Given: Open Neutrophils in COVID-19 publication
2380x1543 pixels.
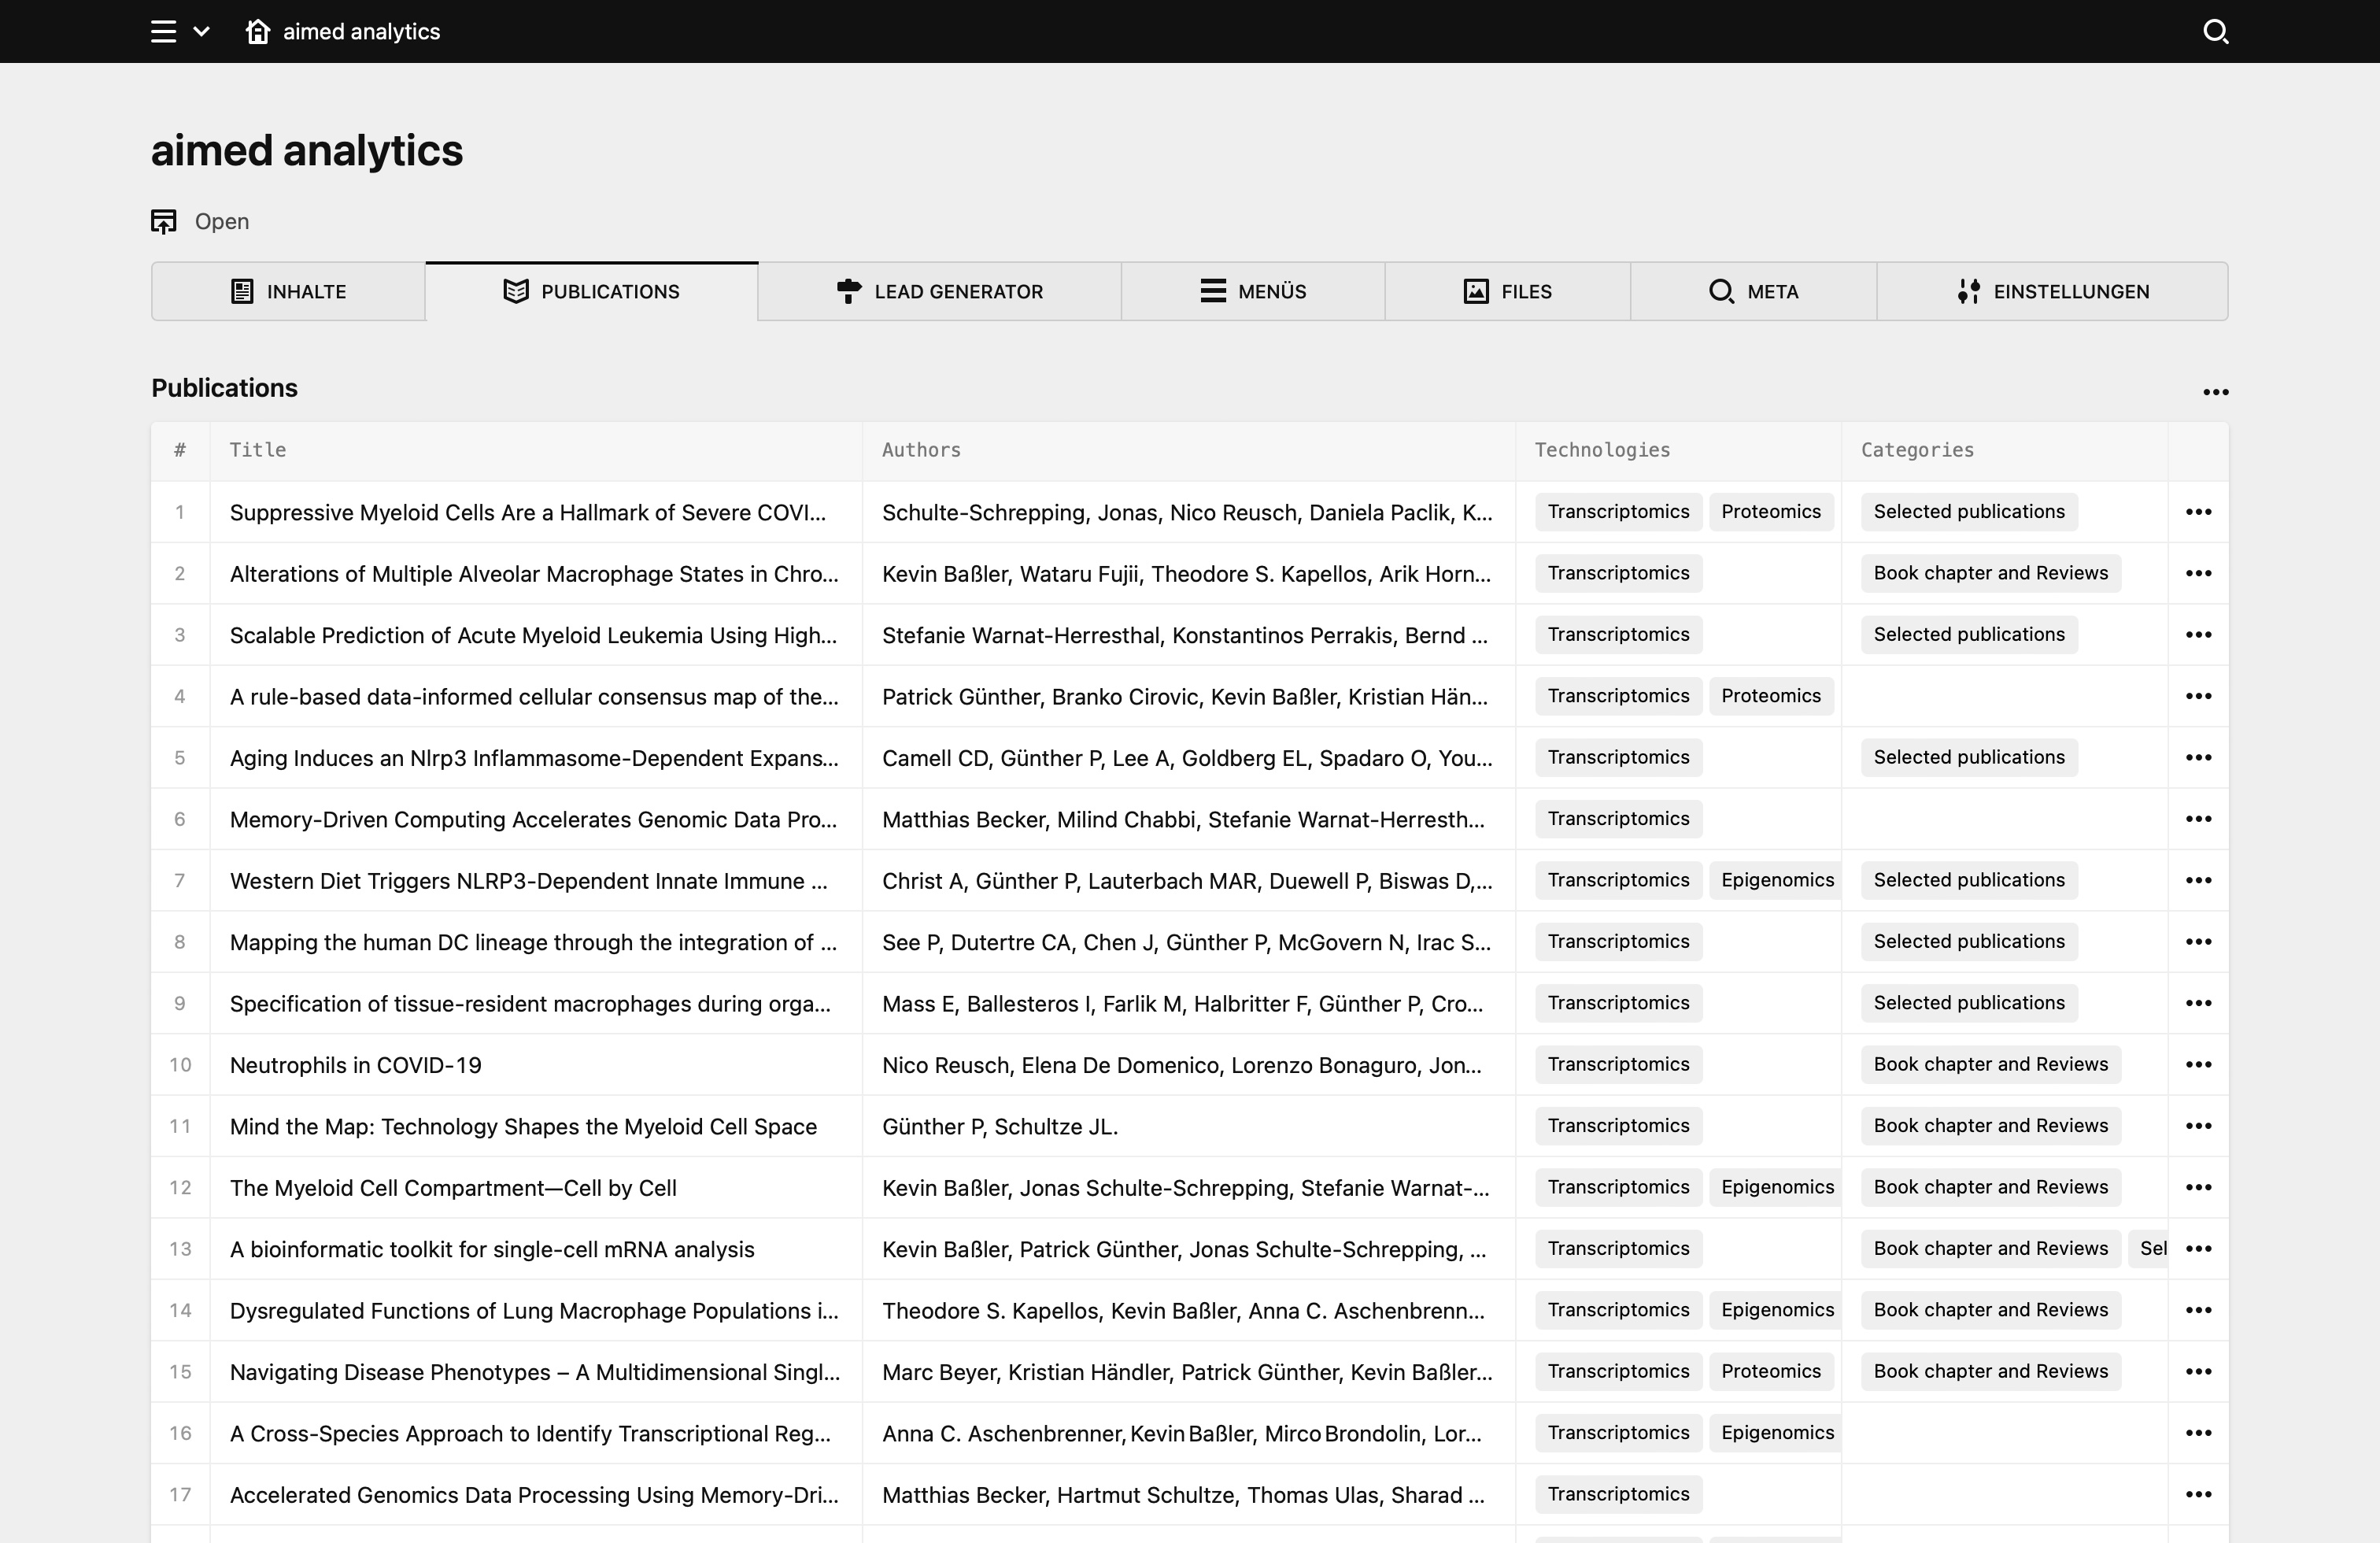Looking at the screenshot, I should pyautogui.click(x=355, y=1065).
